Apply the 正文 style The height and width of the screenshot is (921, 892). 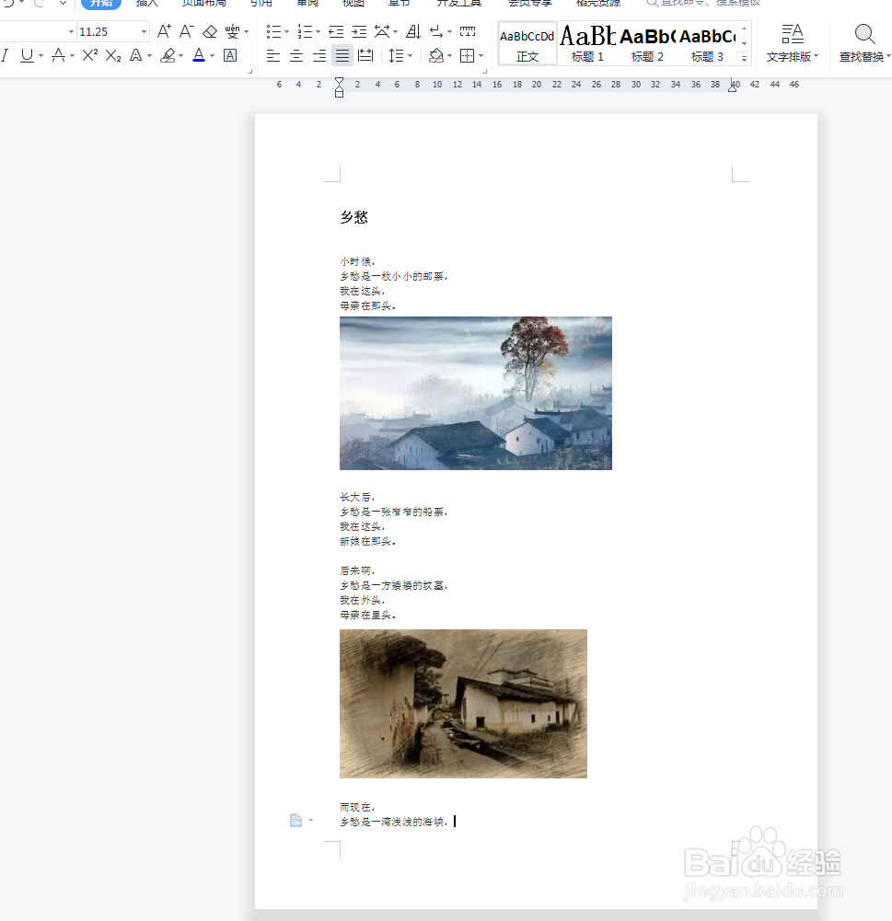(527, 43)
